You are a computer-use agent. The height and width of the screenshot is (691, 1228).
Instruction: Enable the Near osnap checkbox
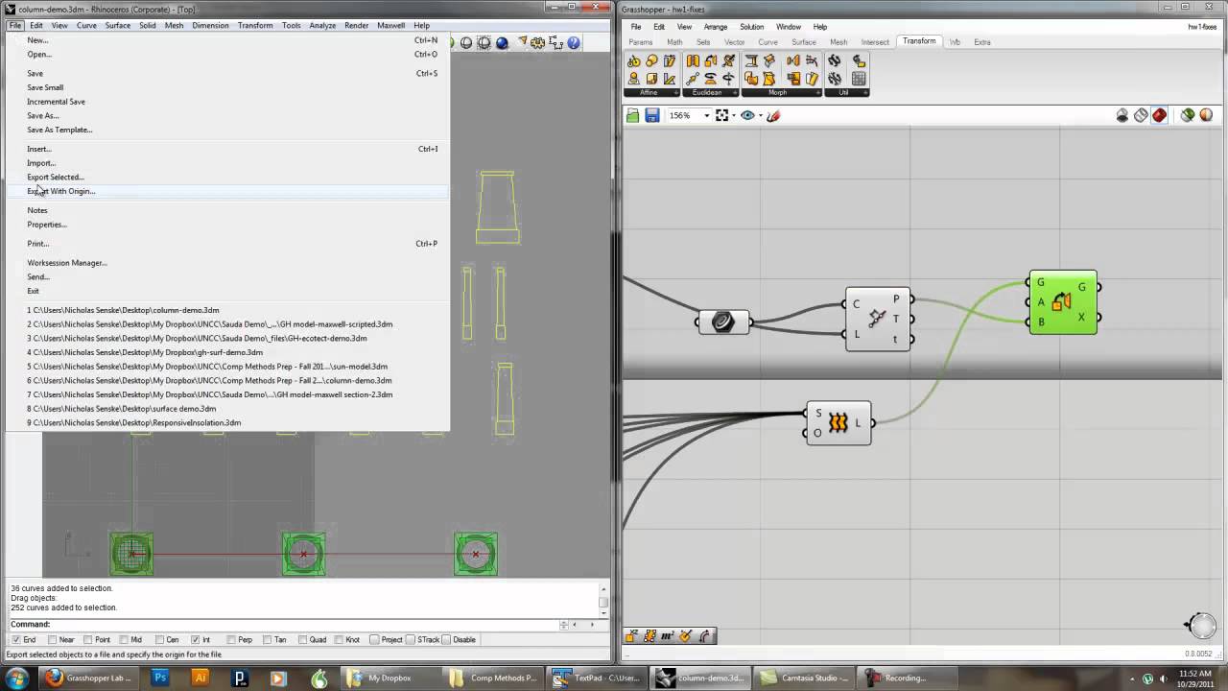click(52, 639)
